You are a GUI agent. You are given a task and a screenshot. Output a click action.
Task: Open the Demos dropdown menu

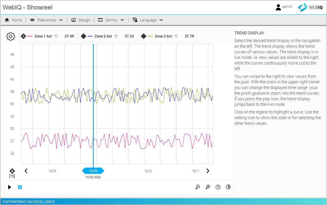click(x=111, y=20)
